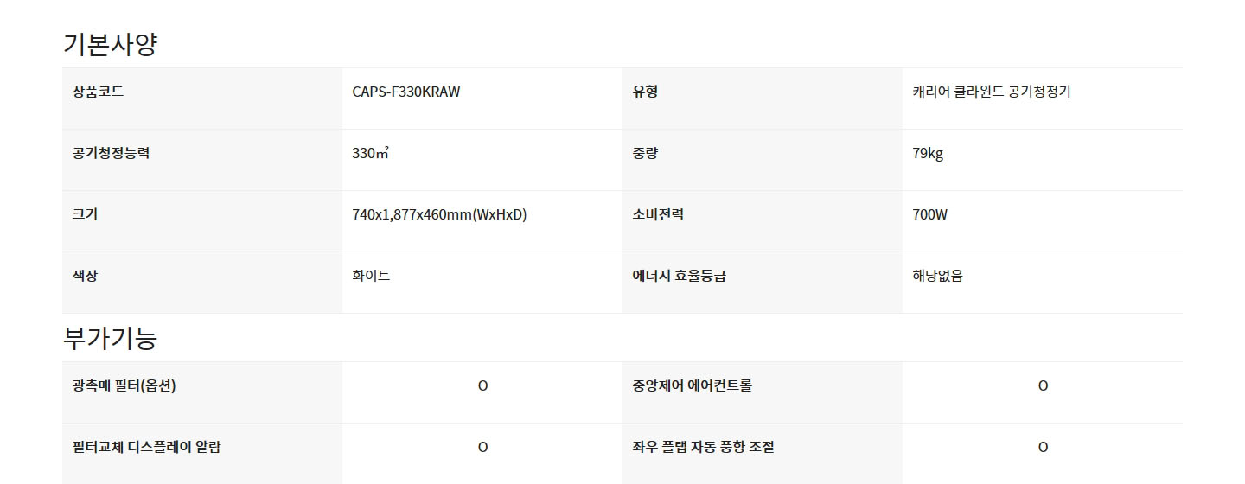Click the 유형 label cell

coord(763,99)
